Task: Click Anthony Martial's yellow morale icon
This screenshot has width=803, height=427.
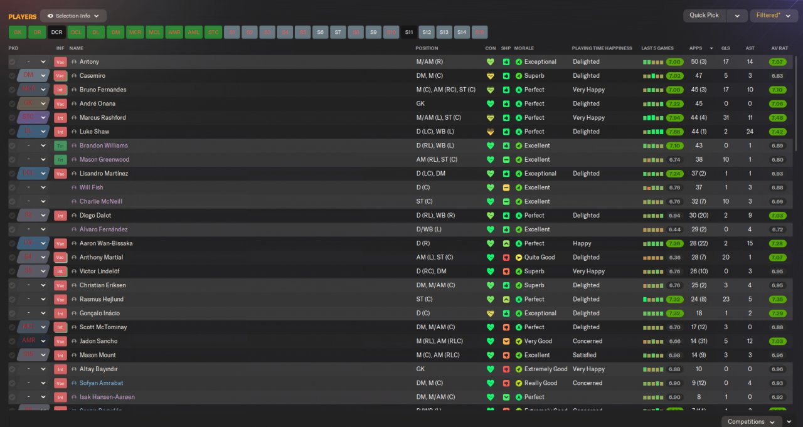Action: pyautogui.click(x=519, y=258)
